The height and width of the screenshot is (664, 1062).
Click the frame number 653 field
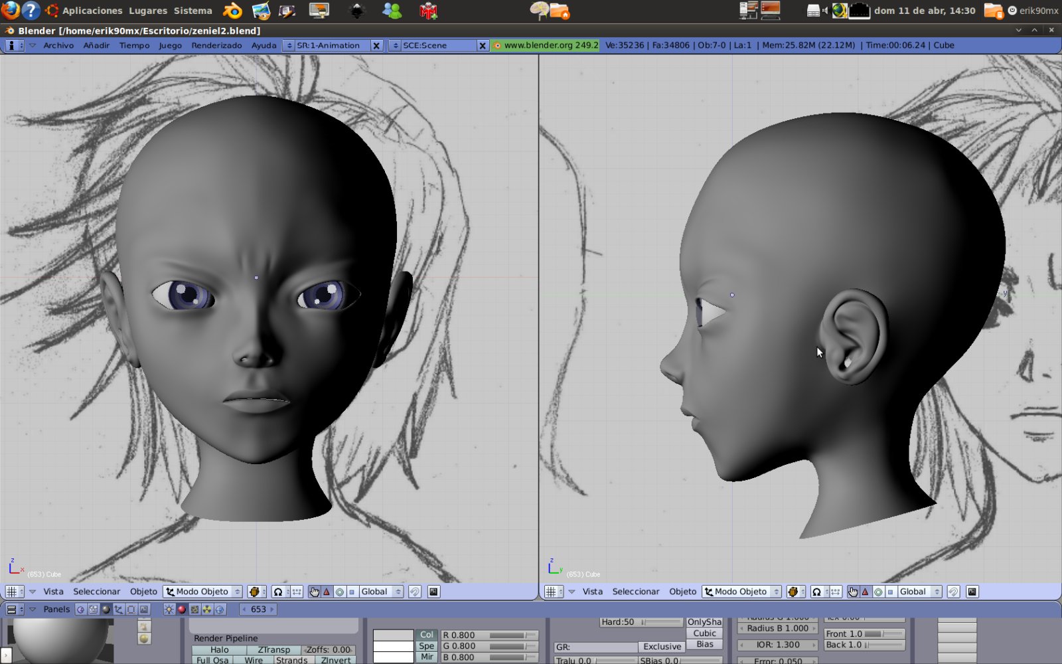tap(258, 610)
